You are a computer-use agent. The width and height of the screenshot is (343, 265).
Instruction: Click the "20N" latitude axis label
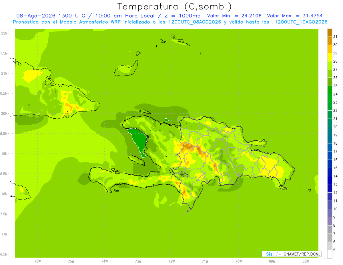[4, 113]
